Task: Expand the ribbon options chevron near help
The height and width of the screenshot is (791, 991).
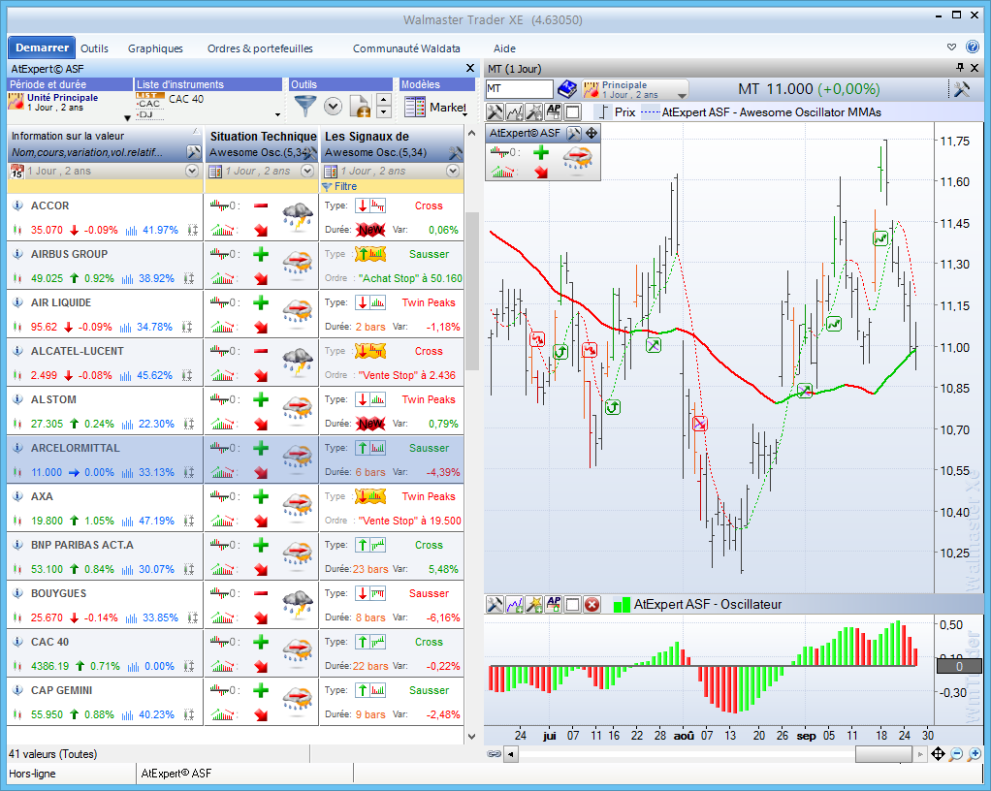Action: coord(952,47)
